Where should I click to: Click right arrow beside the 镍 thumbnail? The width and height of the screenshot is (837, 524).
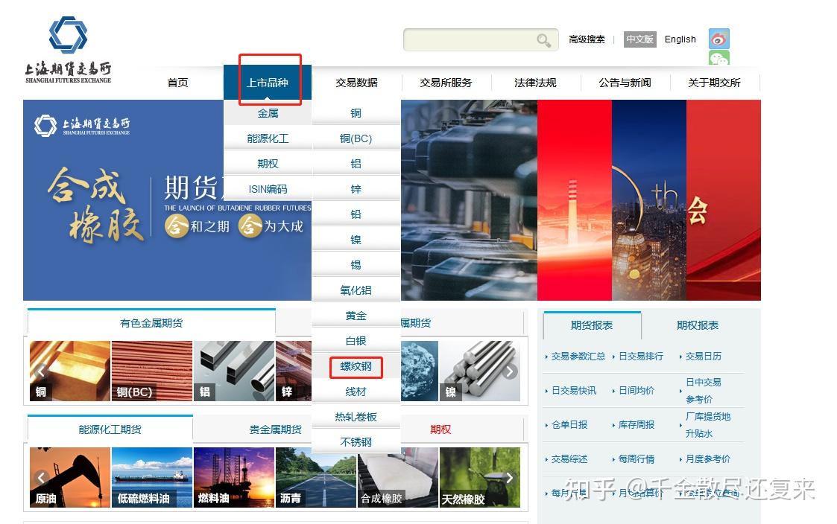pyautogui.click(x=510, y=372)
